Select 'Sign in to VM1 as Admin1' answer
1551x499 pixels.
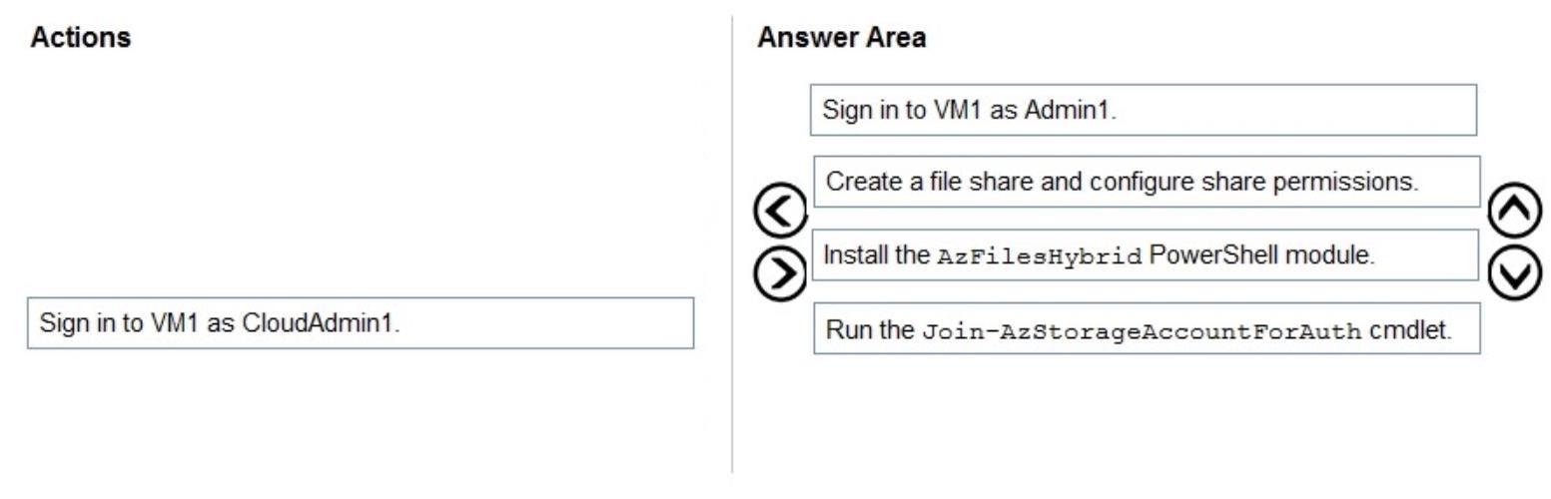click(1144, 110)
